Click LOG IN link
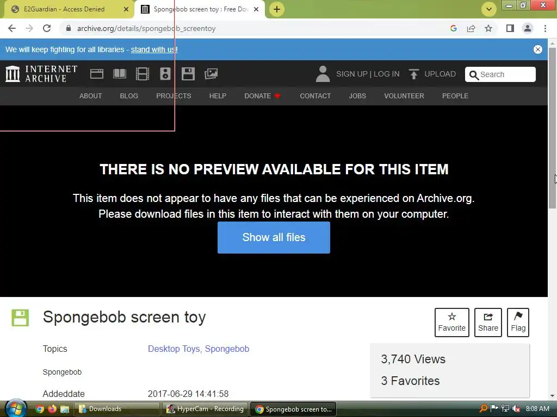Image resolution: width=557 pixels, height=417 pixels. point(387,74)
